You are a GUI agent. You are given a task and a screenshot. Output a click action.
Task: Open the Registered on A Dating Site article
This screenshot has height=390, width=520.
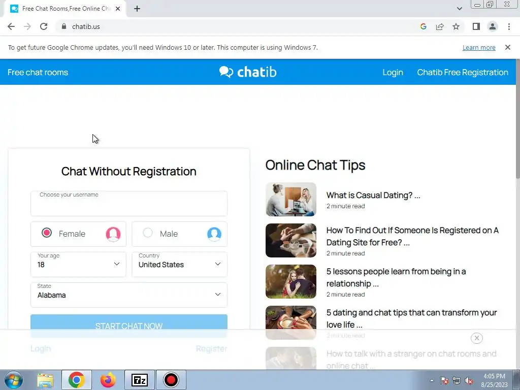pyautogui.click(x=412, y=236)
